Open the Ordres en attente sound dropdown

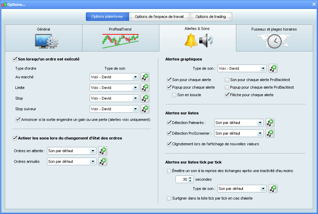click(71, 151)
